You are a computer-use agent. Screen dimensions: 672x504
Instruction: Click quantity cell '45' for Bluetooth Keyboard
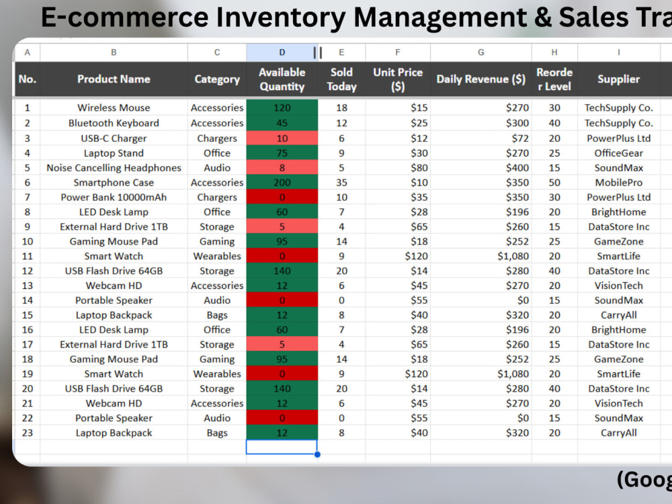282,123
